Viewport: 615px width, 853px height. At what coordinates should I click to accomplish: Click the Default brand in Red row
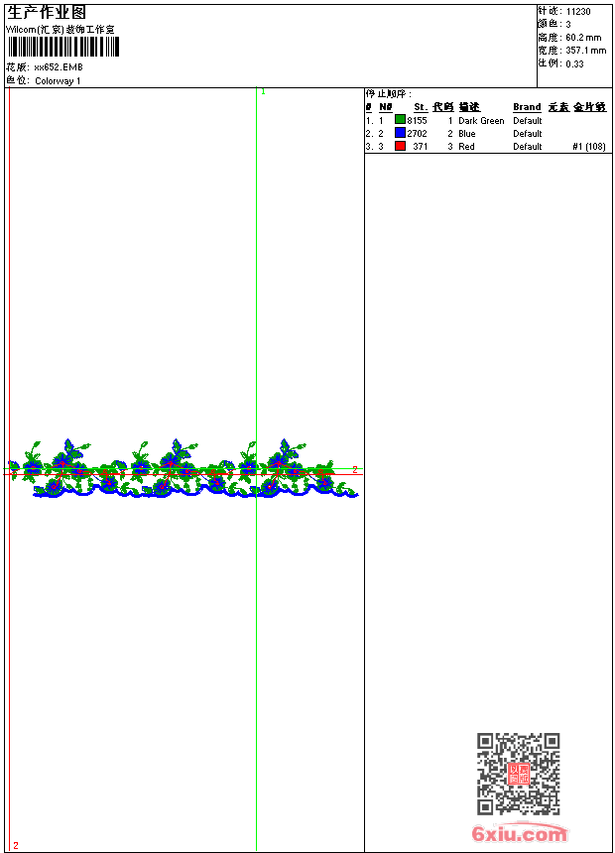(x=528, y=147)
